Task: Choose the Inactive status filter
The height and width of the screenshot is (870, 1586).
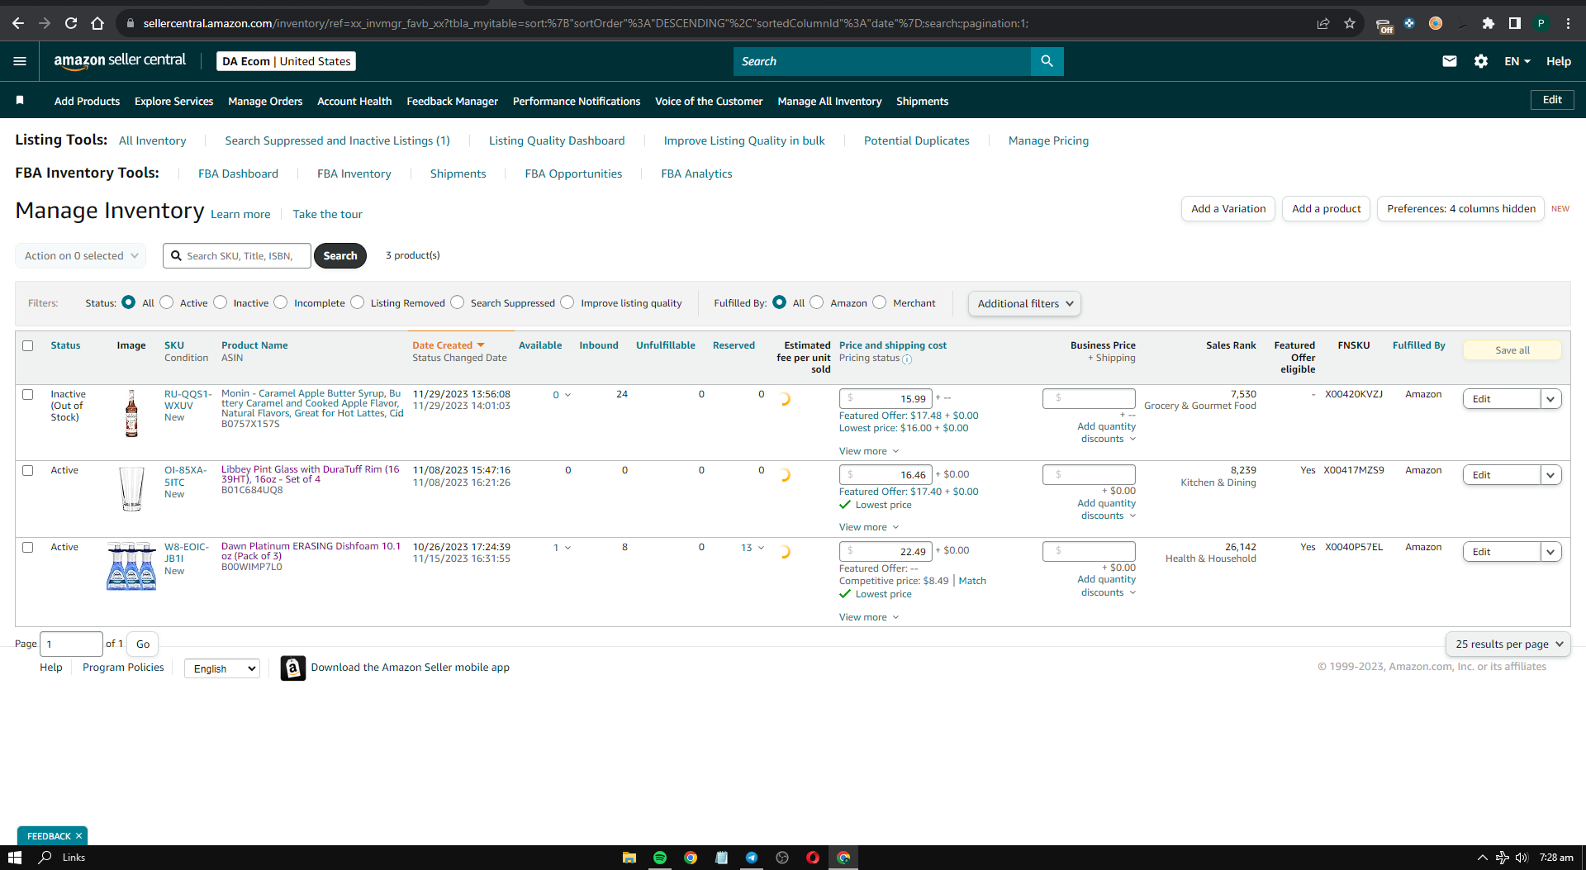Action: (x=221, y=302)
